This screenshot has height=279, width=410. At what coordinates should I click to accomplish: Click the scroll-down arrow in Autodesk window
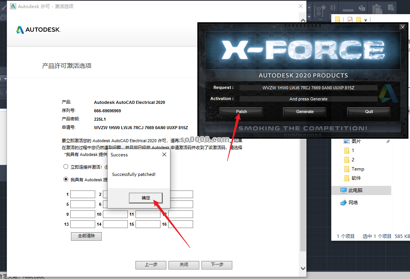(303, 268)
